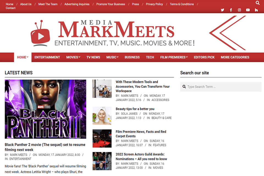Image resolution: width=264 pixels, height=176 pixels.
Task: Open the About Us page
Action: point(26,4)
